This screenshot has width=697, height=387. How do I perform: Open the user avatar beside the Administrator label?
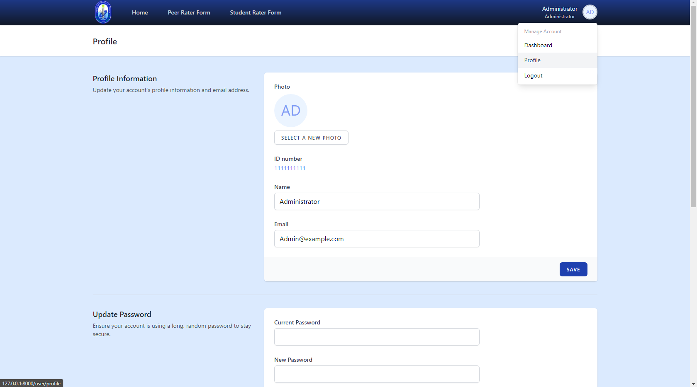tap(590, 12)
